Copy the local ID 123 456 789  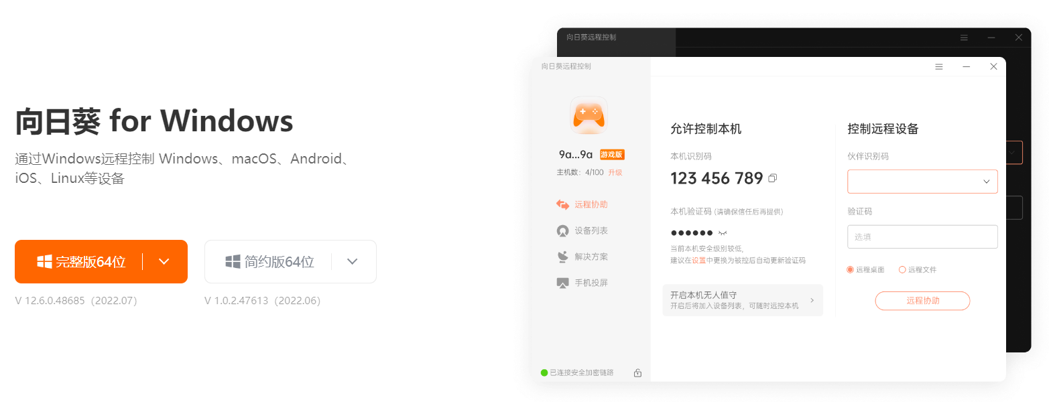[772, 178]
